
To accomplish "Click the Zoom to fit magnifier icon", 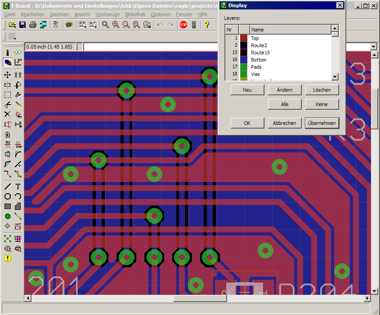I will click(105, 25).
